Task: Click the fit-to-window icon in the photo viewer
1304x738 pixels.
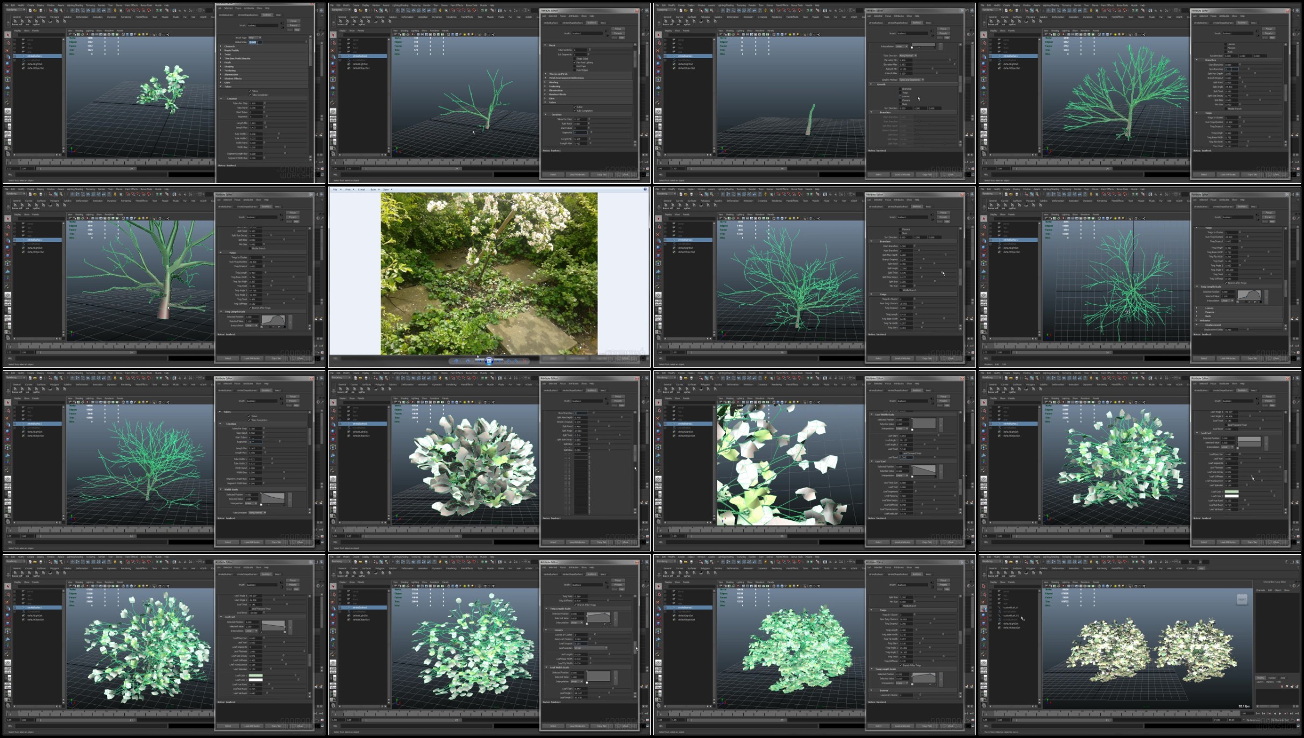Action: (468, 361)
